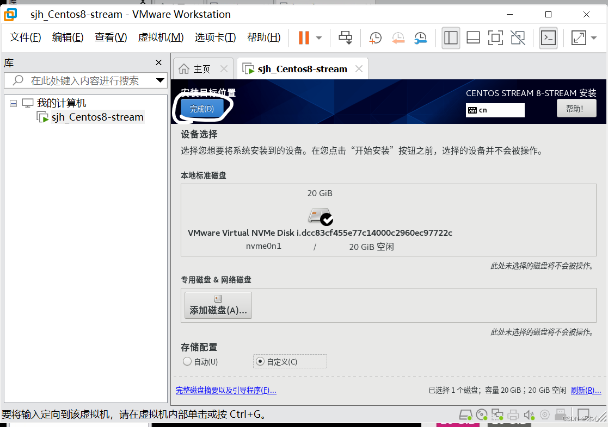Click the library search input field

pos(85,80)
